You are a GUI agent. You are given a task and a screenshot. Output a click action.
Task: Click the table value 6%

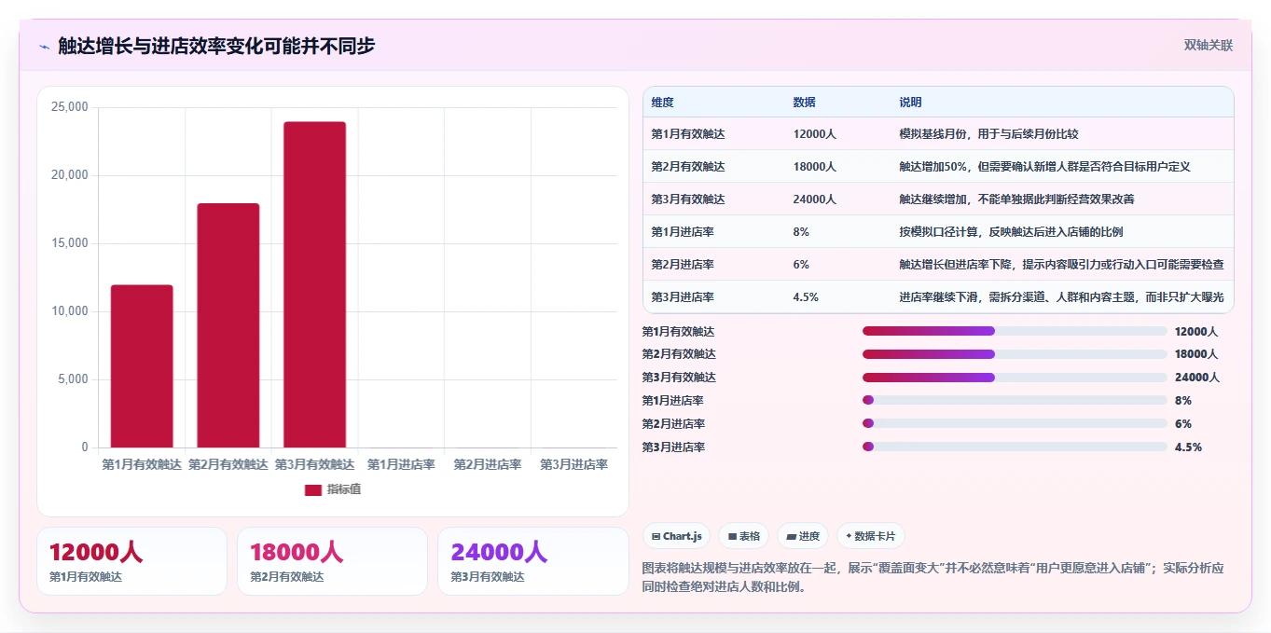pyautogui.click(x=801, y=265)
